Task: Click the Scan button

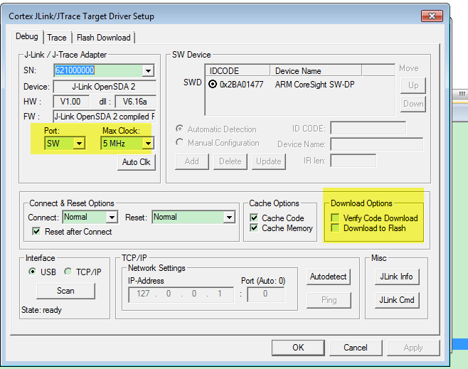Action: (65, 291)
